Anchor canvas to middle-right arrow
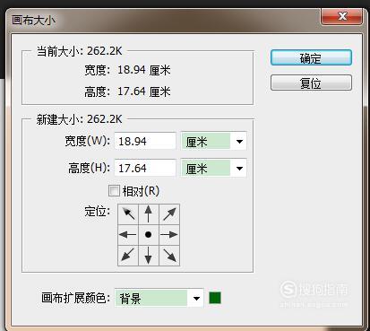This screenshot has height=331, width=370. tap(169, 235)
